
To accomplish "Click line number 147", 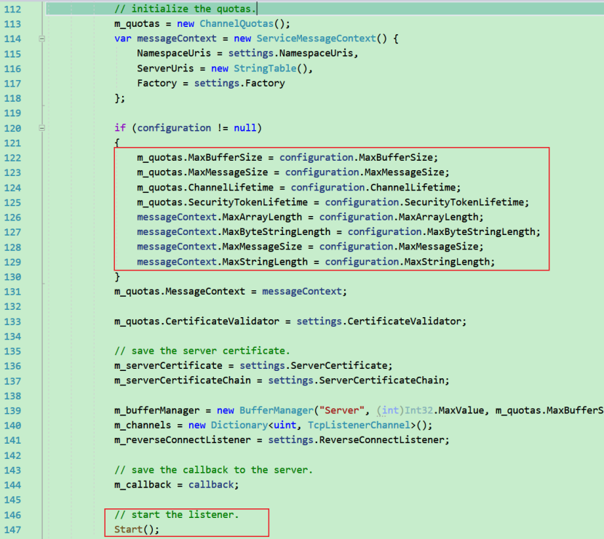I will (12, 530).
